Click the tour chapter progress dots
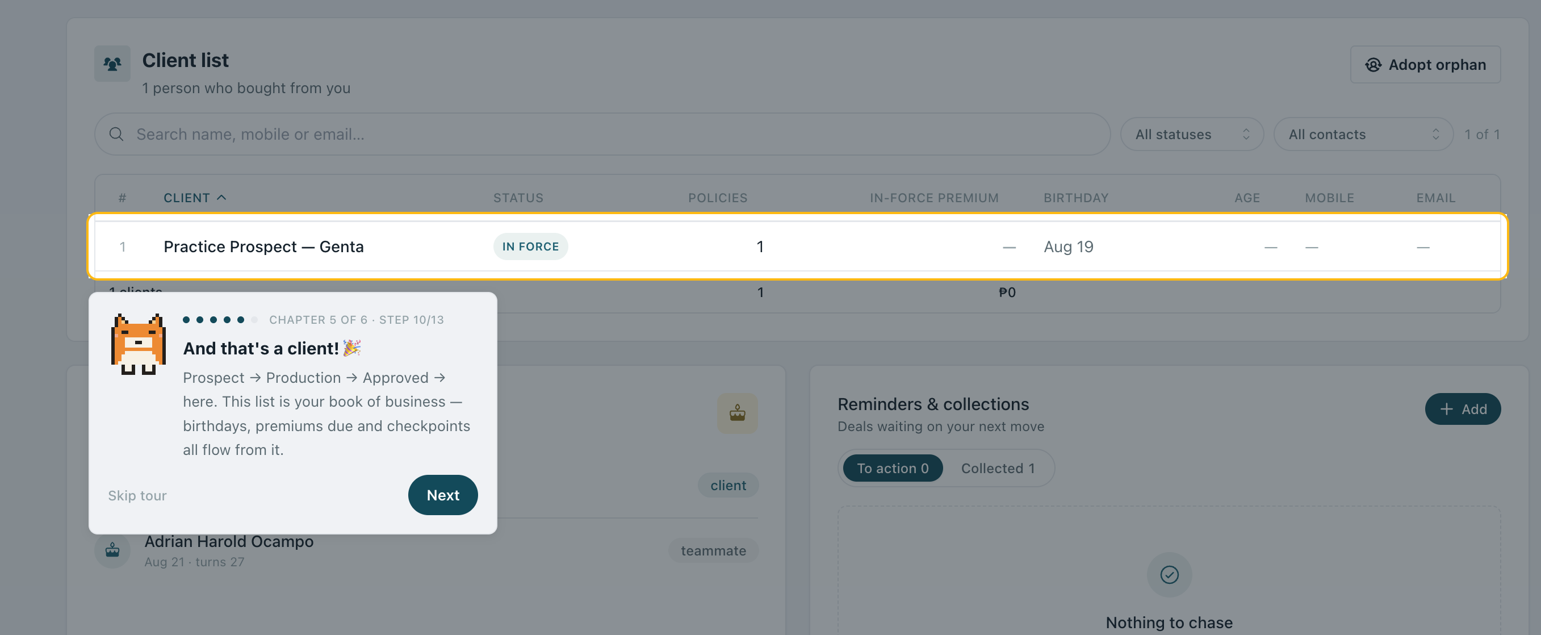Screen dimensions: 1541x635 point(220,320)
